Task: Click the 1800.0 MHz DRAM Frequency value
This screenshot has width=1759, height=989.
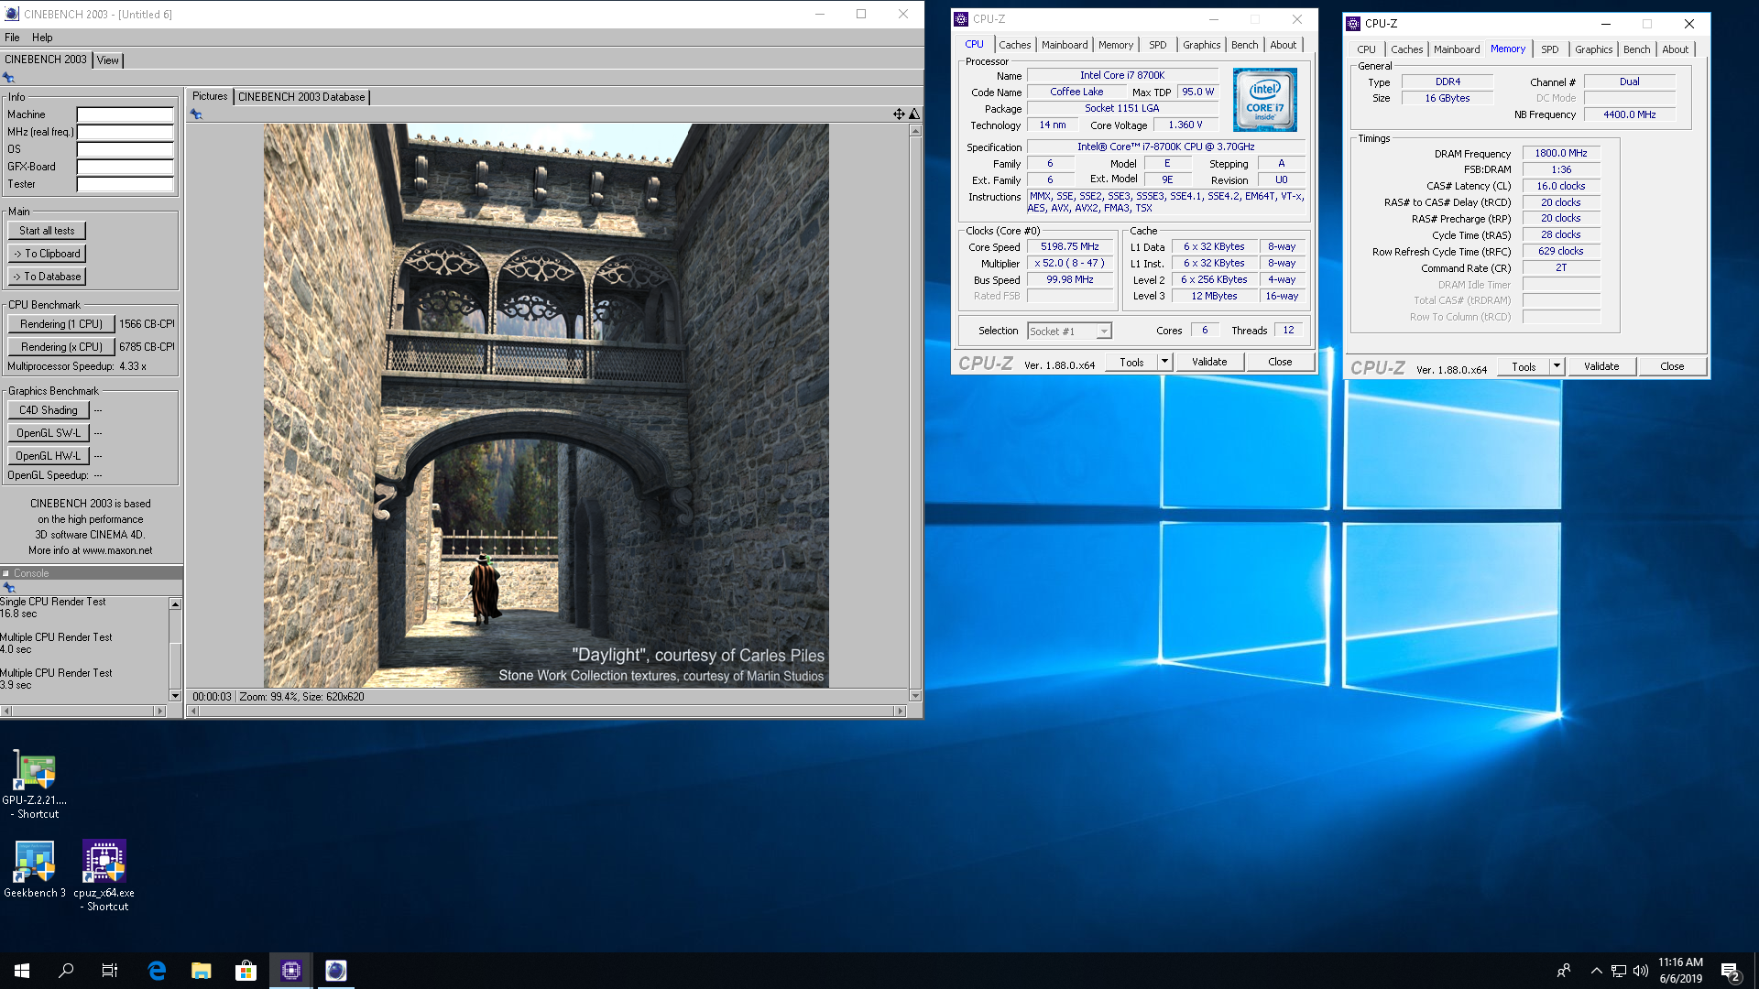Action: pos(1561,154)
